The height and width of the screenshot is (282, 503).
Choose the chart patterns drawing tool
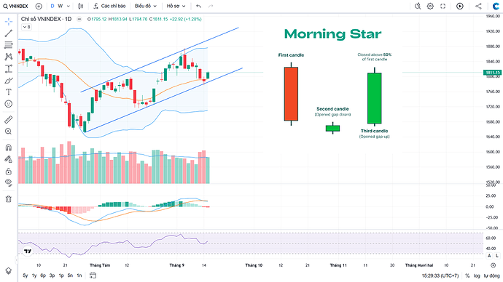point(9,57)
